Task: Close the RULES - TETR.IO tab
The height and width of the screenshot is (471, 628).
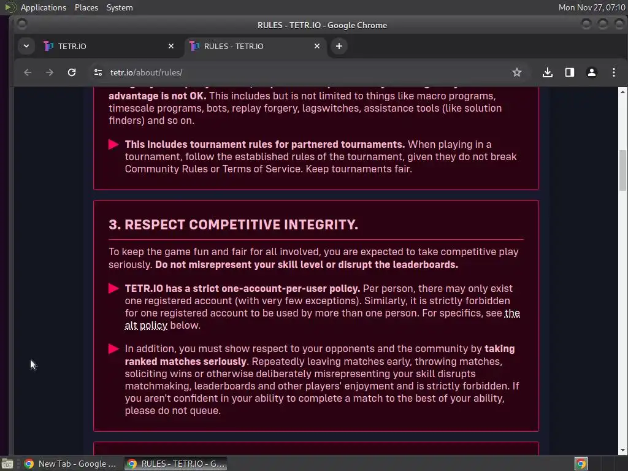Action: coord(317,46)
